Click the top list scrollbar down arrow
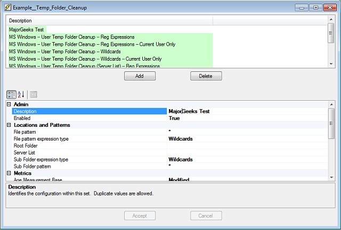This screenshot has width=341, height=230. coord(331,64)
